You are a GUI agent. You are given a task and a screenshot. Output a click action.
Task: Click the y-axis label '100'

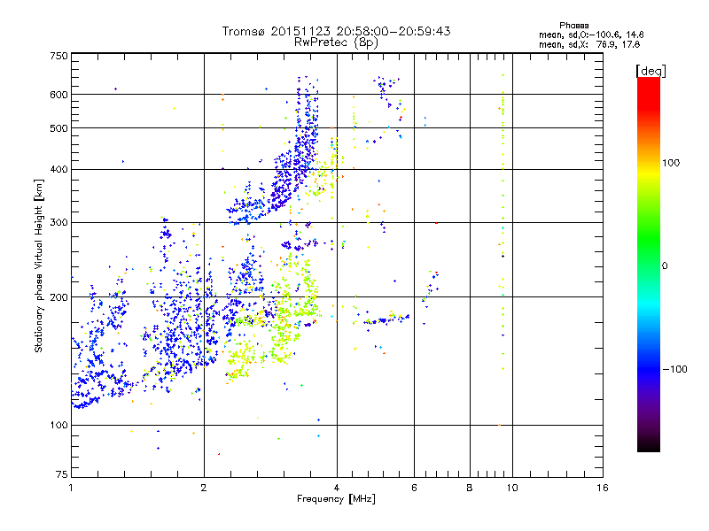pyautogui.click(x=58, y=426)
